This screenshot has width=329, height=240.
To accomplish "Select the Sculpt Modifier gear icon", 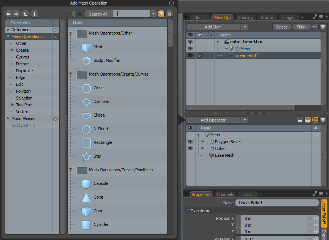I will click(86, 60).
